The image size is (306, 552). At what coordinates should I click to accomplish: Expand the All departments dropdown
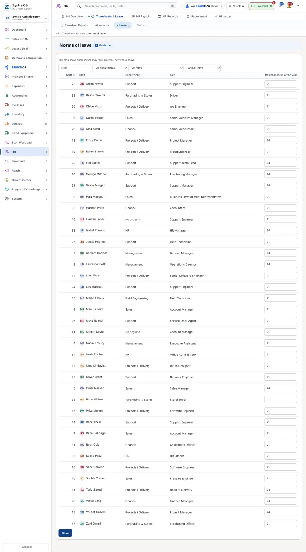click(110, 68)
